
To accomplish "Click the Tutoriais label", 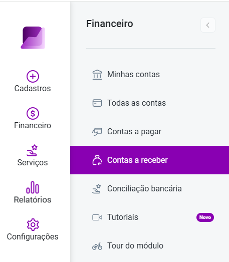I will pos(123,217).
